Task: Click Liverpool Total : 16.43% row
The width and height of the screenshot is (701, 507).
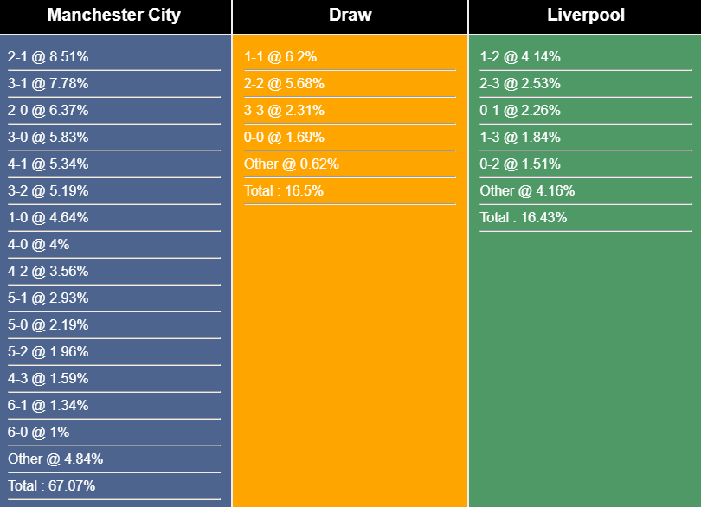Action: coord(524,218)
